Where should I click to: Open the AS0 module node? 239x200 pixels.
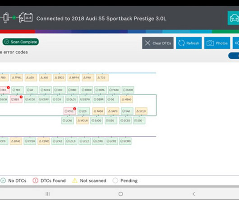[x=45, y=78]
